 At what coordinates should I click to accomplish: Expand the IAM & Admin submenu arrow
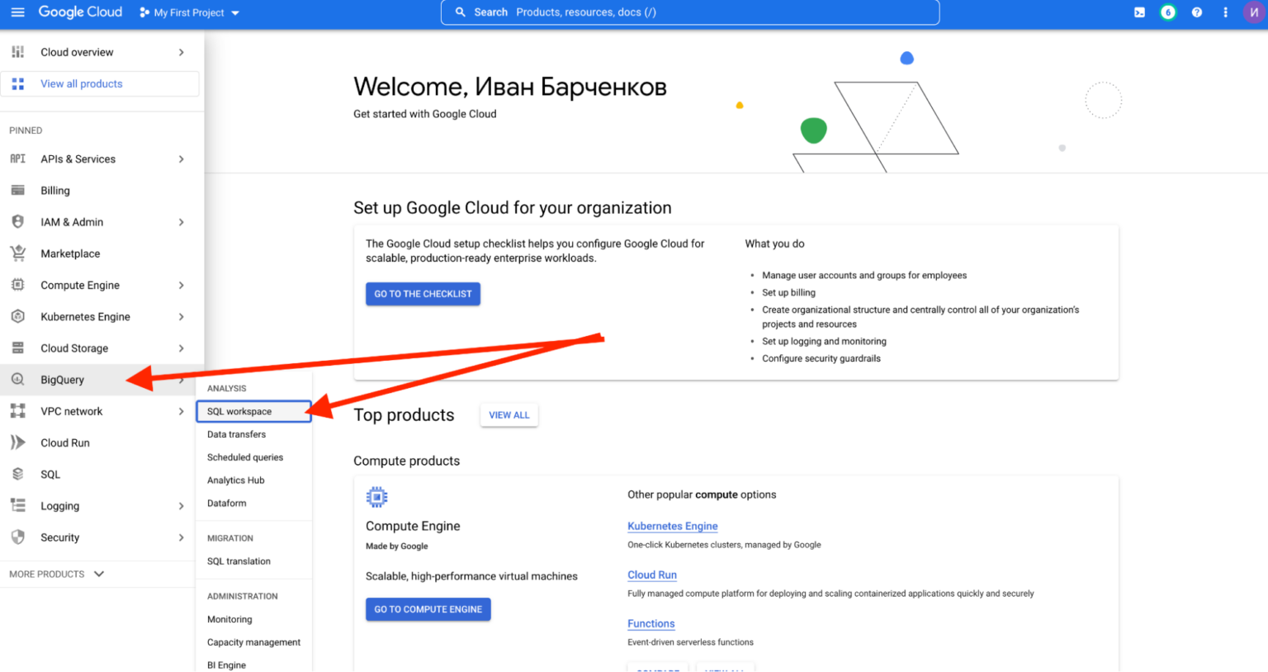(x=182, y=222)
